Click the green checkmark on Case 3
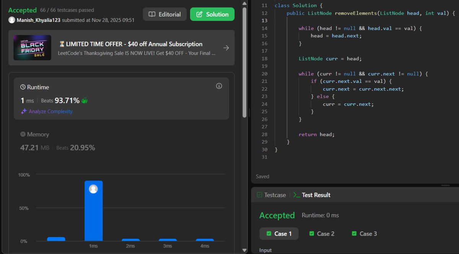 [x=354, y=233]
